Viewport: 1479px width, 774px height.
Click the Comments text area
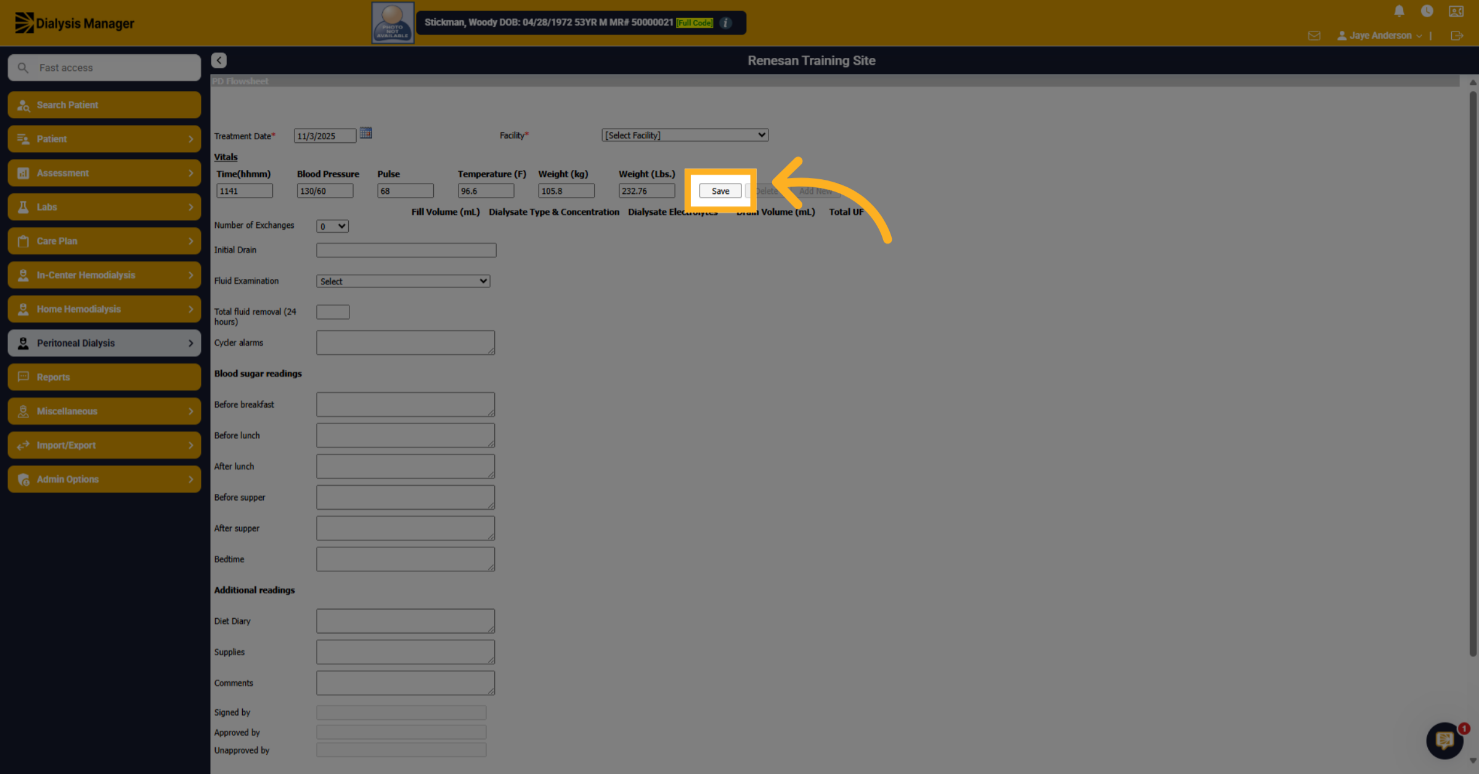click(405, 683)
